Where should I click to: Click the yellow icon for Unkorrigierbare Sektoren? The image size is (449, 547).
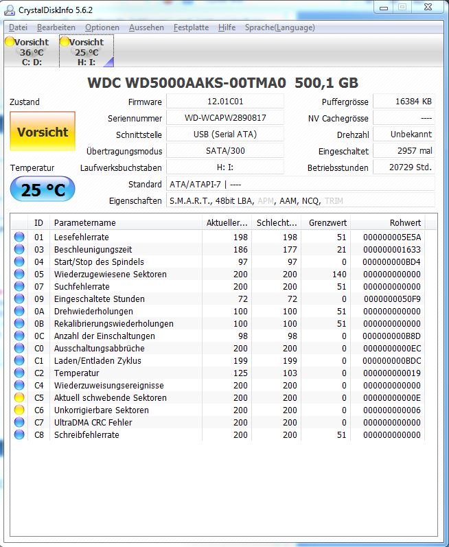pos(19,410)
